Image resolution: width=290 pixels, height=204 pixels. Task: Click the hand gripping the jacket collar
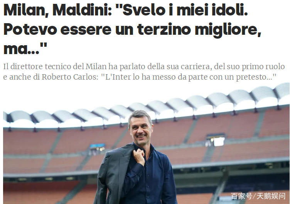coord(140,157)
